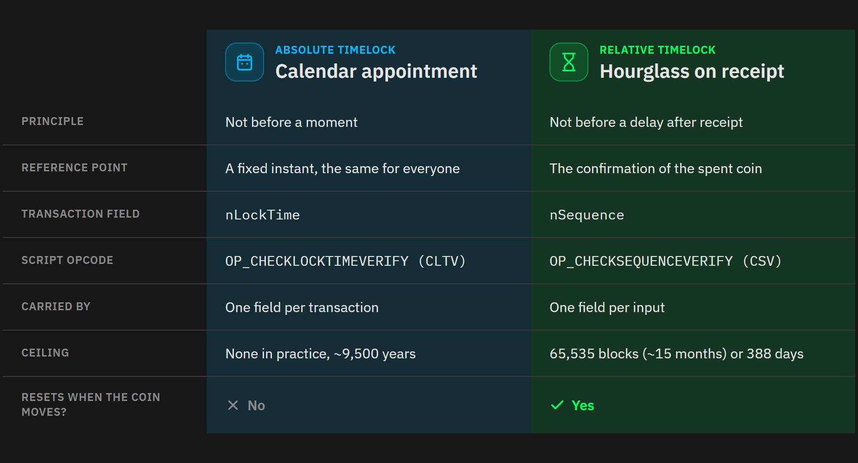Screen dimensions: 858x463
Task: Click 'None in practice, ~9,500 years' cell
Action: click(321, 354)
